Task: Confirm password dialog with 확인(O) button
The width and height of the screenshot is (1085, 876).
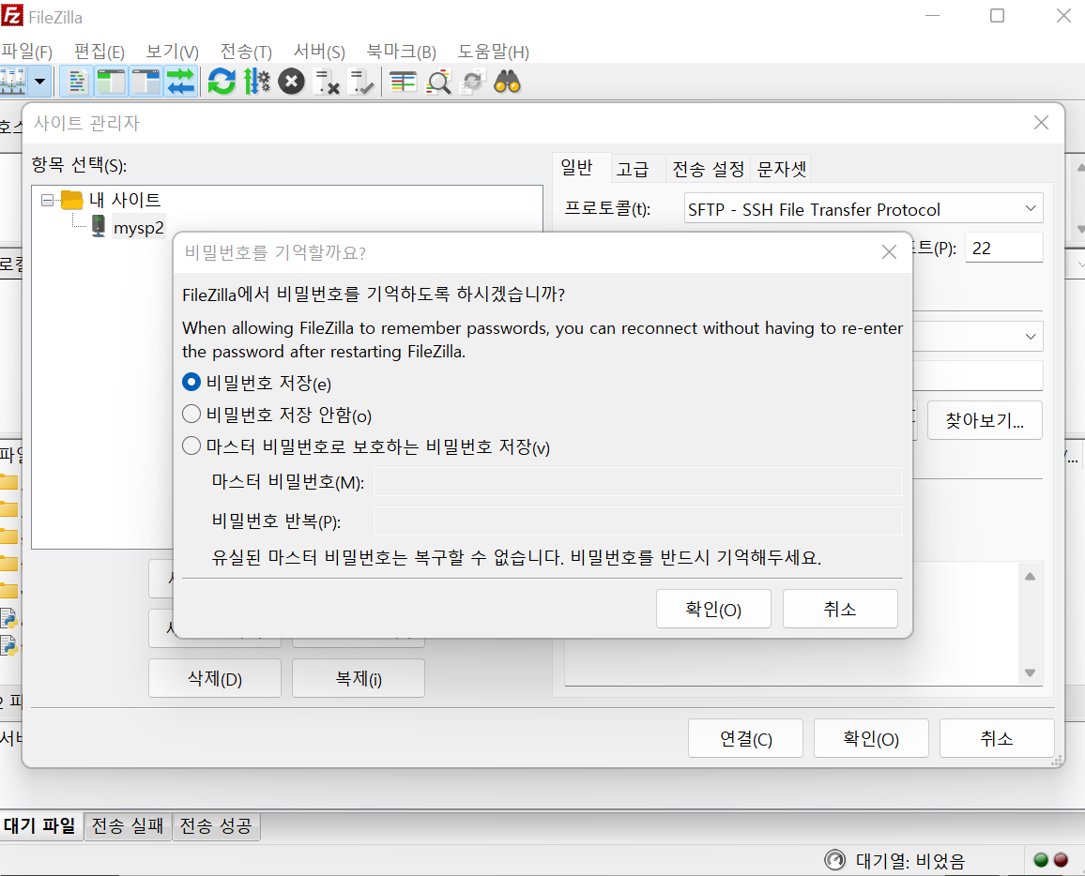Action: coord(713,609)
